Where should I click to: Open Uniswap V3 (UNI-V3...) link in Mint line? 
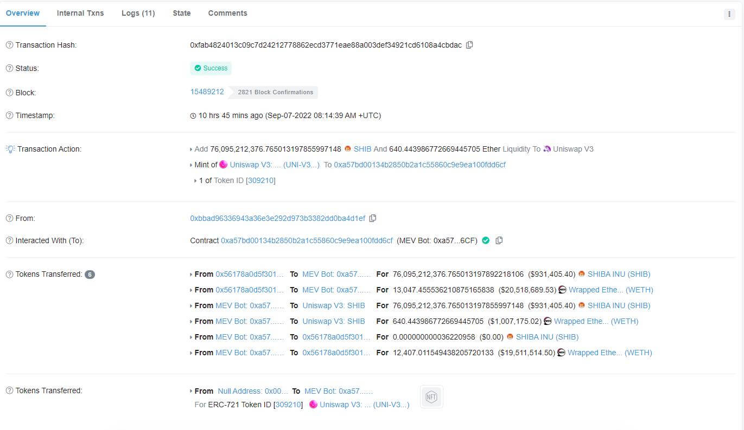pyautogui.click(x=275, y=165)
